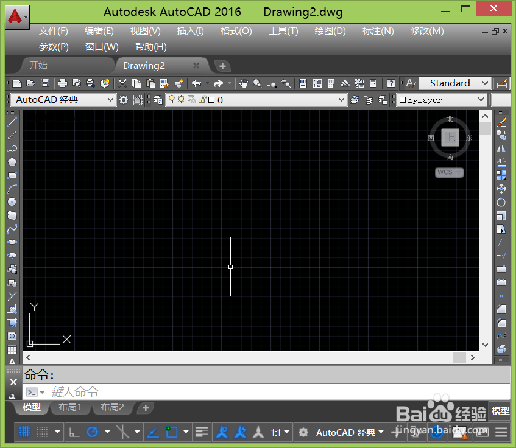Viewport: 516px width, 448px height.
Task: Select the Revision Cloud tool
Action: [12, 215]
